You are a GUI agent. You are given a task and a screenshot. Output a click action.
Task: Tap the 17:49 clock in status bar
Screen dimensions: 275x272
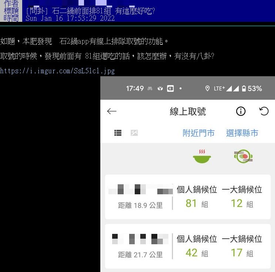pyautogui.click(x=135, y=88)
